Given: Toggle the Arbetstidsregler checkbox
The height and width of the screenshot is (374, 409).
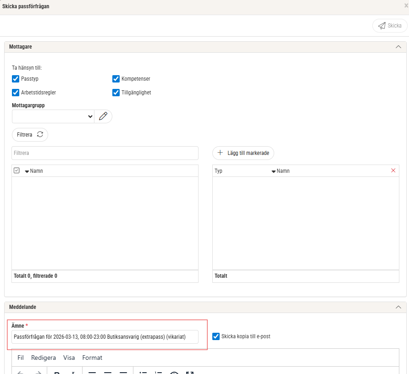Looking at the screenshot, I should tap(16, 93).
